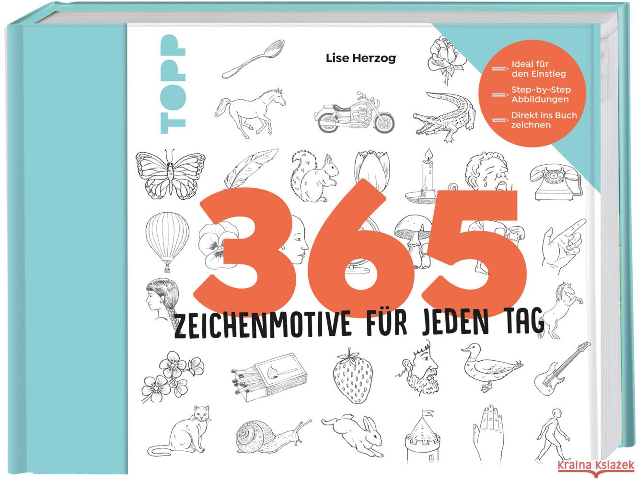Select the hot air balloon drawing
Screen dimensions: 636x479
click(x=166, y=241)
